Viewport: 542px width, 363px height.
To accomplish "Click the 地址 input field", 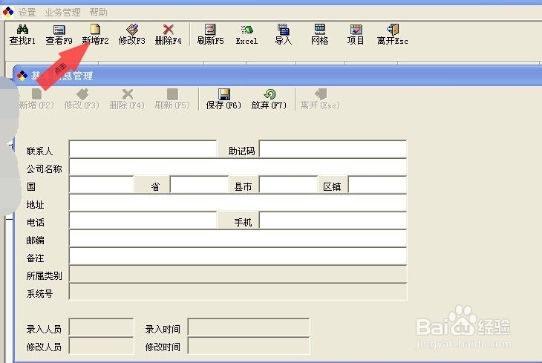I will 238,203.
